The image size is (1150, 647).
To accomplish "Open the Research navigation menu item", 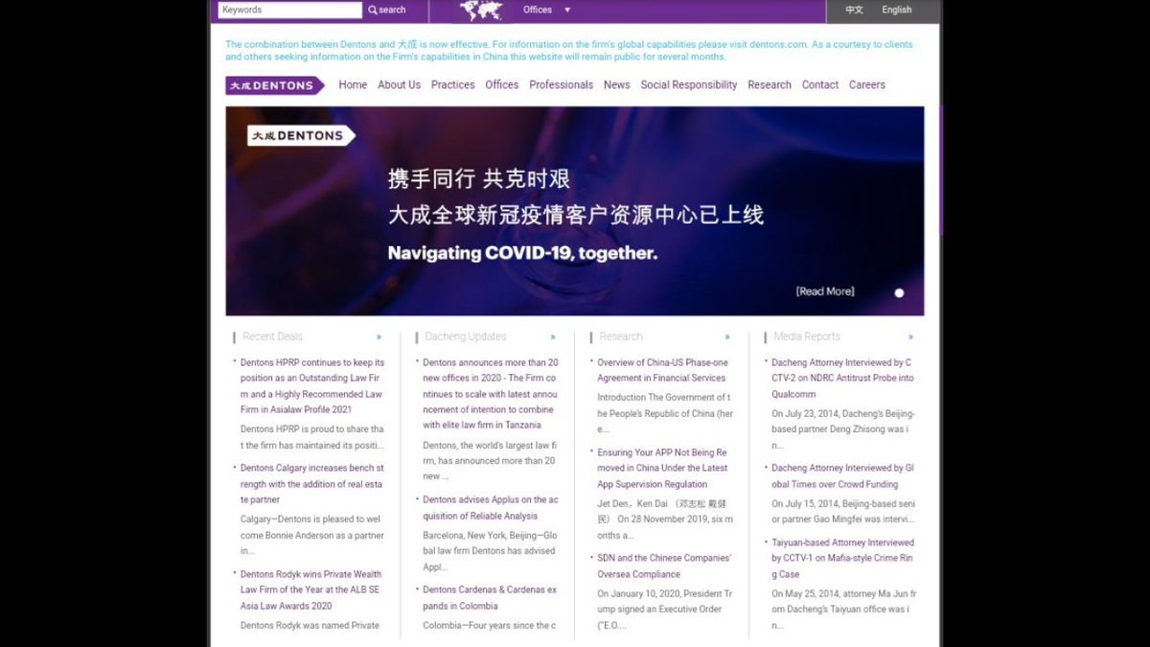I will [770, 85].
